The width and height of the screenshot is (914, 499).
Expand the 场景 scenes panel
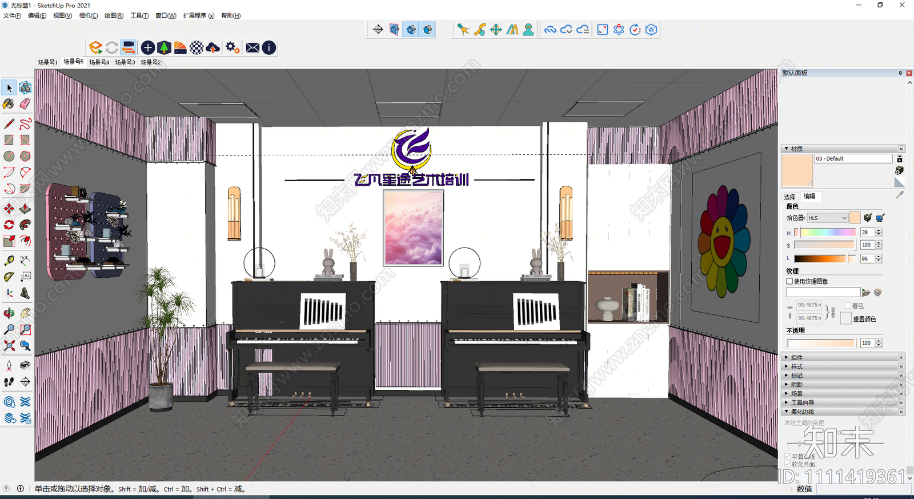point(787,393)
